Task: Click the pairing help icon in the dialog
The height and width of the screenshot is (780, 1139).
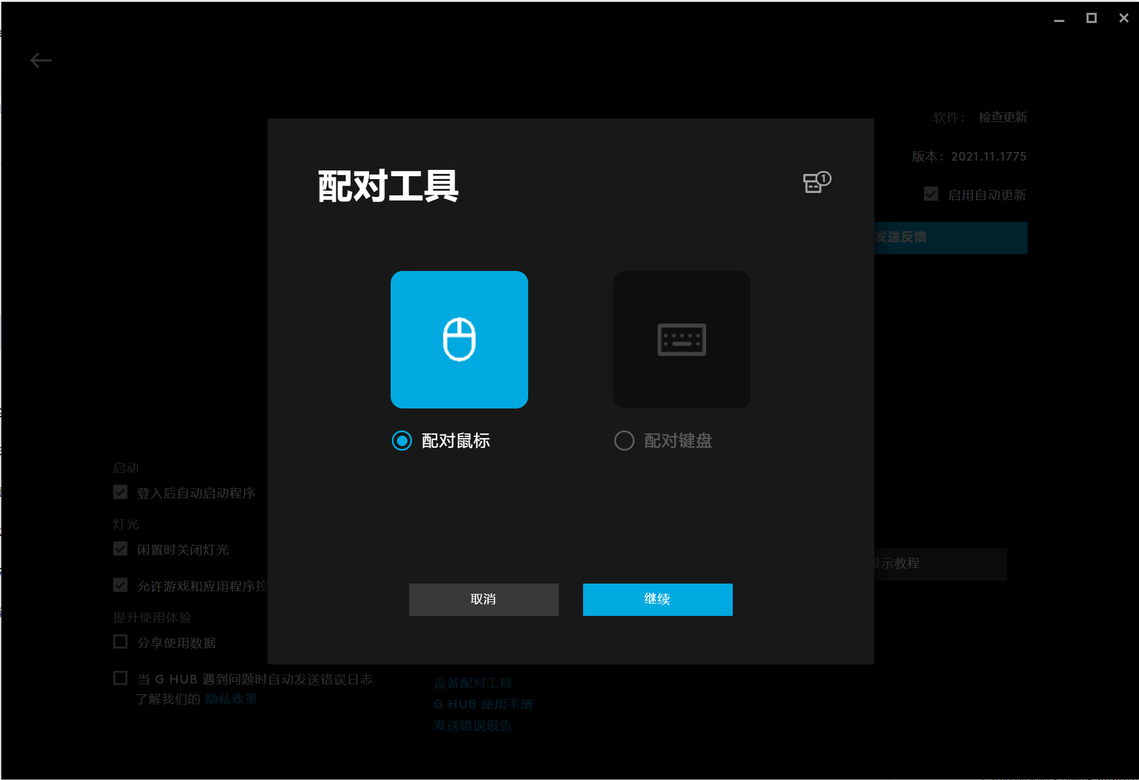Action: pos(817,182)
